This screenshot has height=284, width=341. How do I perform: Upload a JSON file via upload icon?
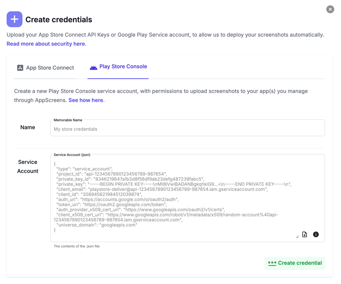pos(305,234)
